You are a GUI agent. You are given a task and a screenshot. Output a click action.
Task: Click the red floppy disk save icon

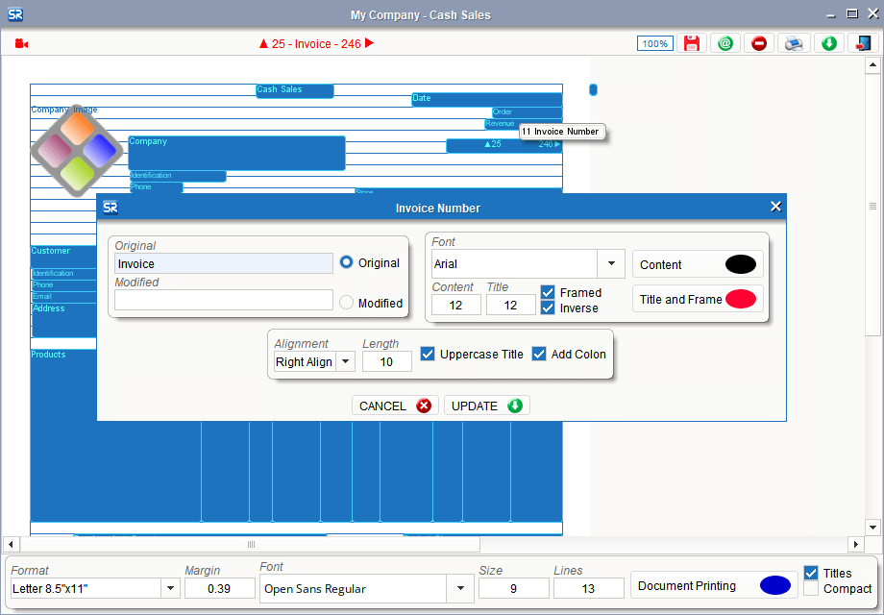(x=692, y=43)
